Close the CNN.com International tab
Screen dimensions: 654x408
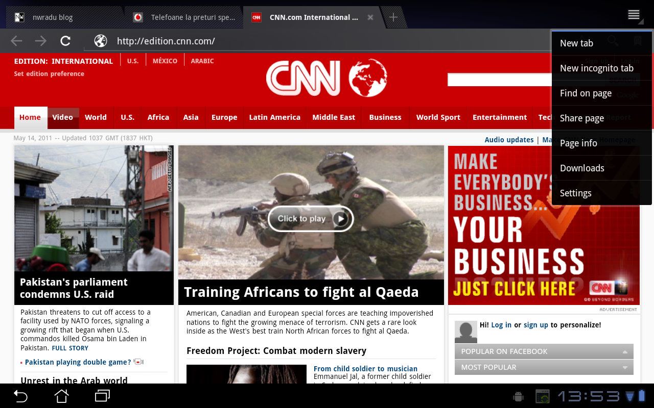370,17
